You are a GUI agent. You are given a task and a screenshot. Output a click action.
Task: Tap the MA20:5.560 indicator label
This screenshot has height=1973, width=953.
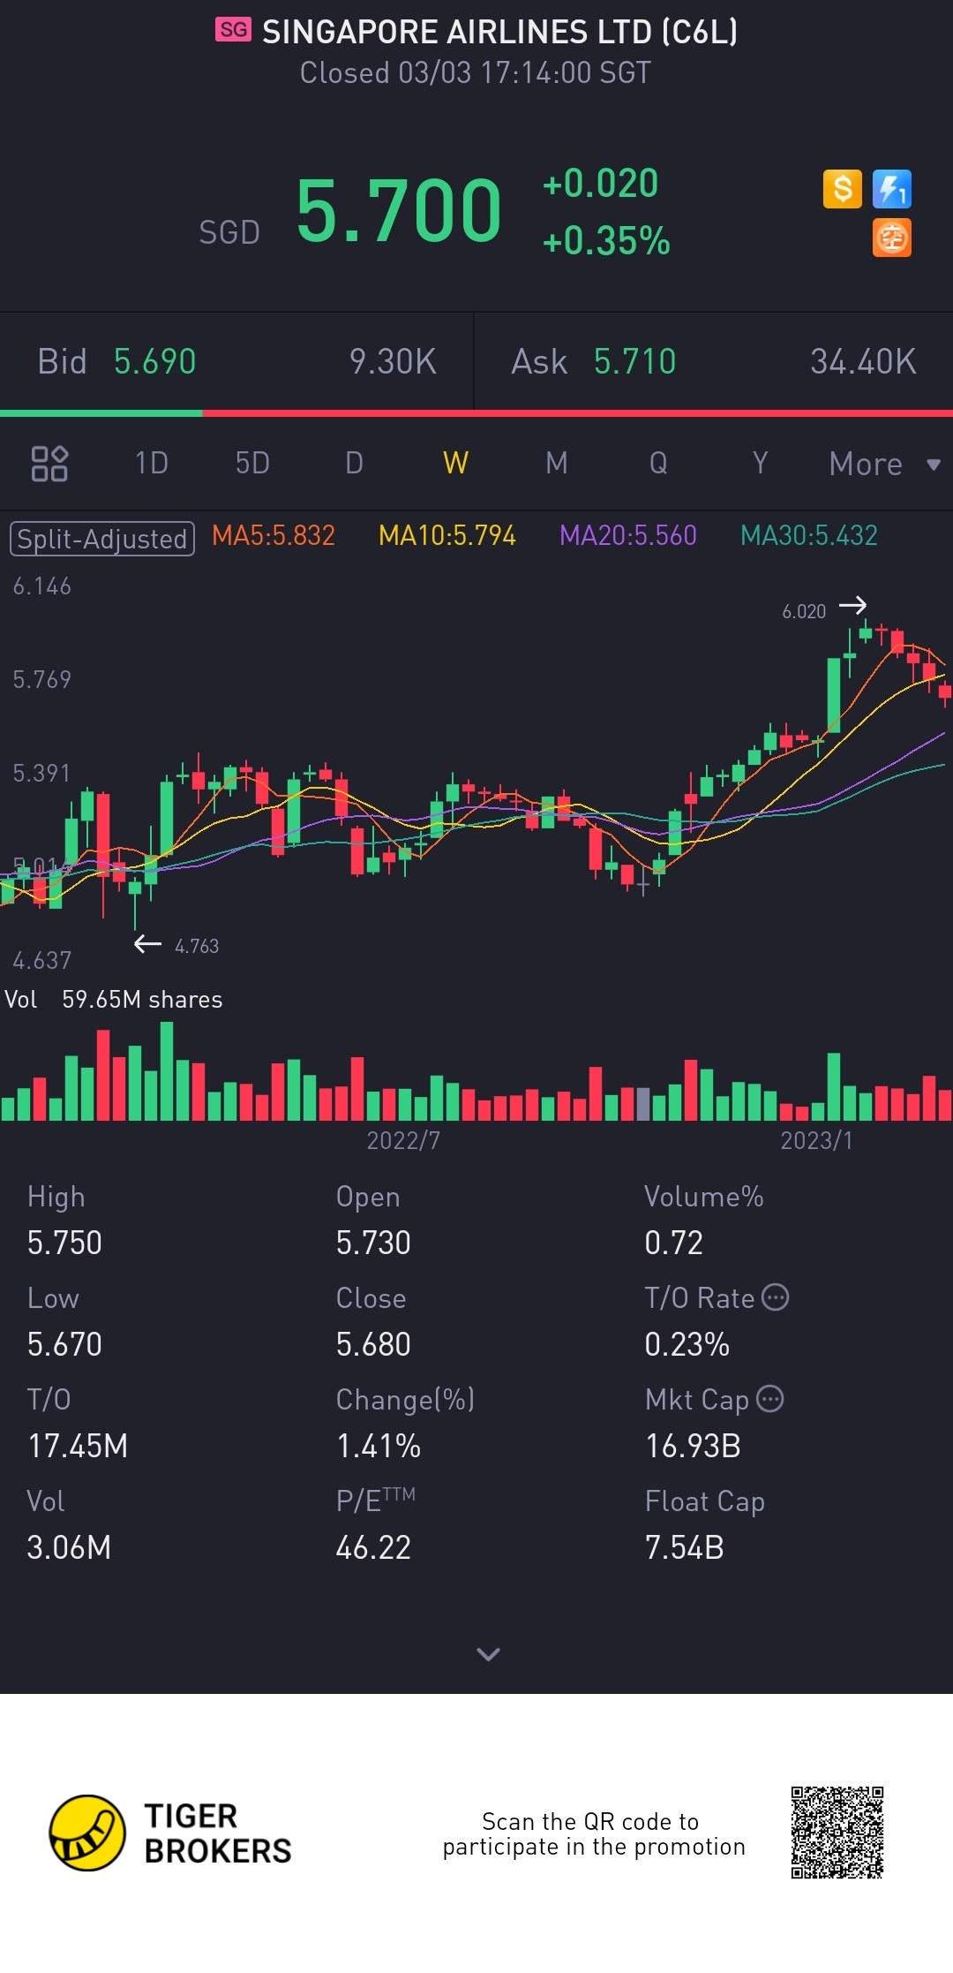(628, 535)
